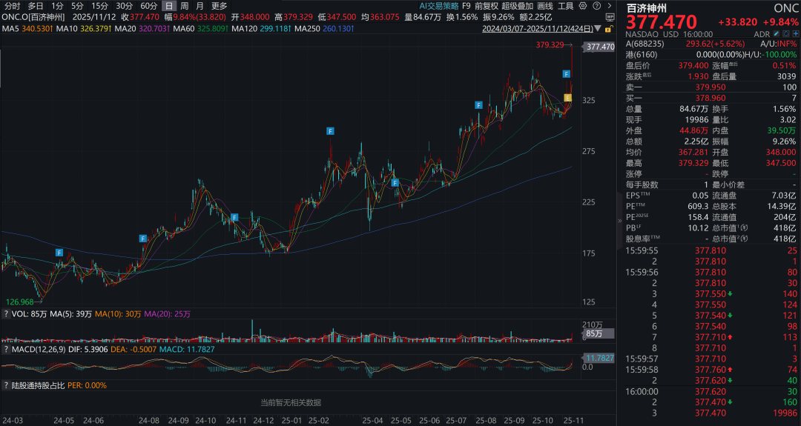
Task: Click date range 2024/03/07-2025/11/12(424日)
Action: click(538, 29)
